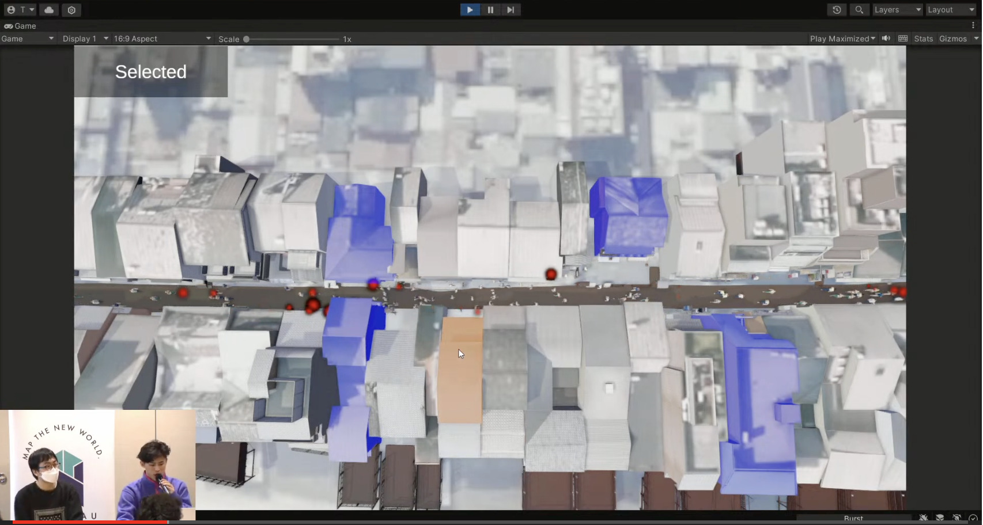Pause the game with the Pause button
The height and width of the screenshot is (525, 983).
490,10
